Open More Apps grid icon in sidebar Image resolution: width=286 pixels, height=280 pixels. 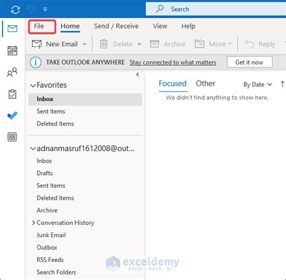click(12, 137)
